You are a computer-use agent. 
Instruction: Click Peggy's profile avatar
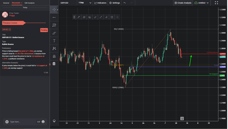(x=5, y=15)
